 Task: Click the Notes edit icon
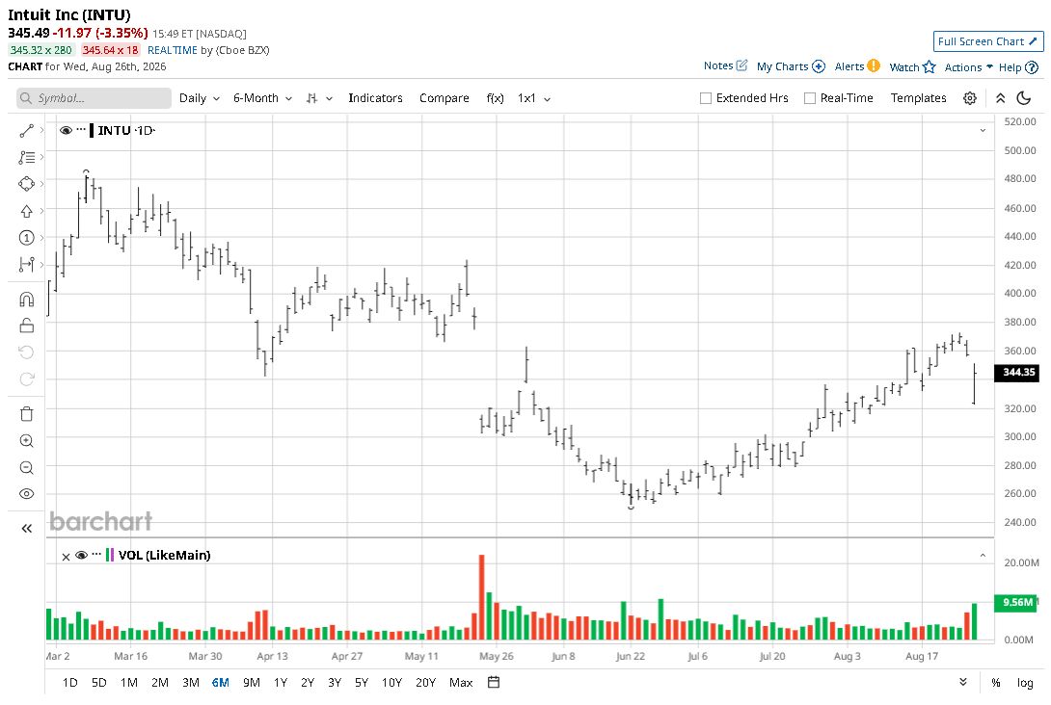point(741,65)
